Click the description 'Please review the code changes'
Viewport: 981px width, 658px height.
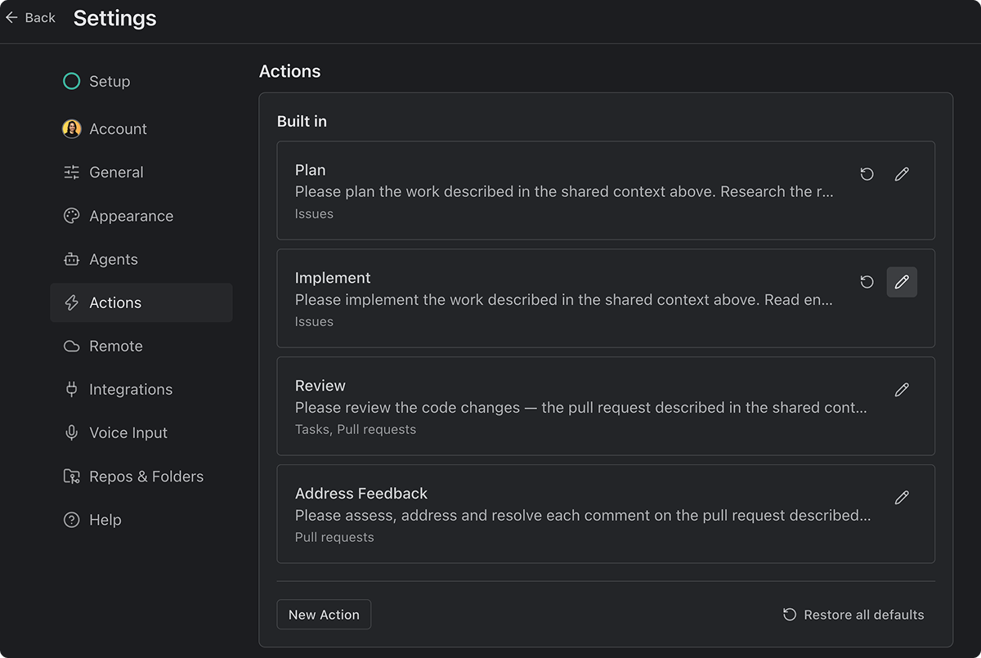(x=581, y=408)
